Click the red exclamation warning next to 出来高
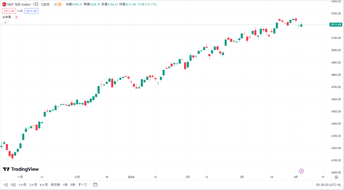The height and width of the screenshot is (190, 344). pyautogui.click(x=16, y=17)
